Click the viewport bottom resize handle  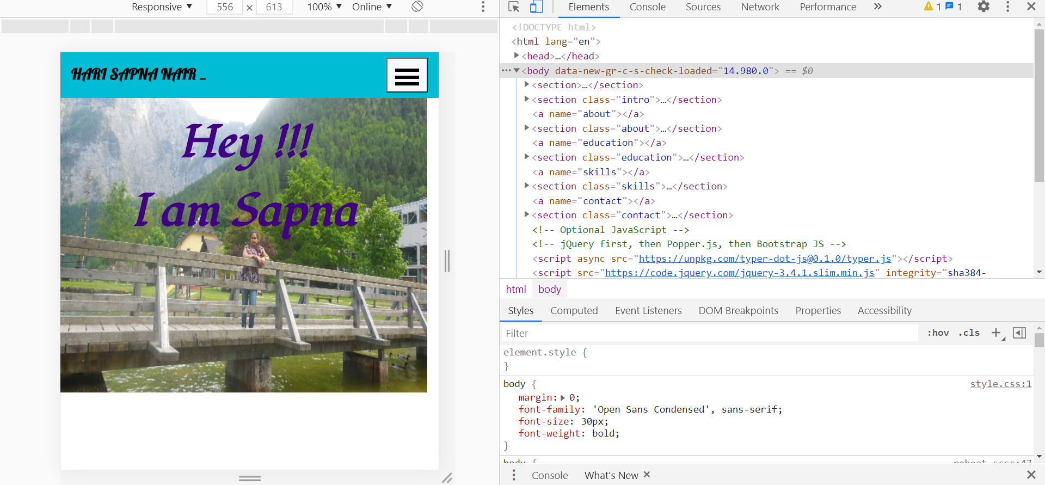250,478
